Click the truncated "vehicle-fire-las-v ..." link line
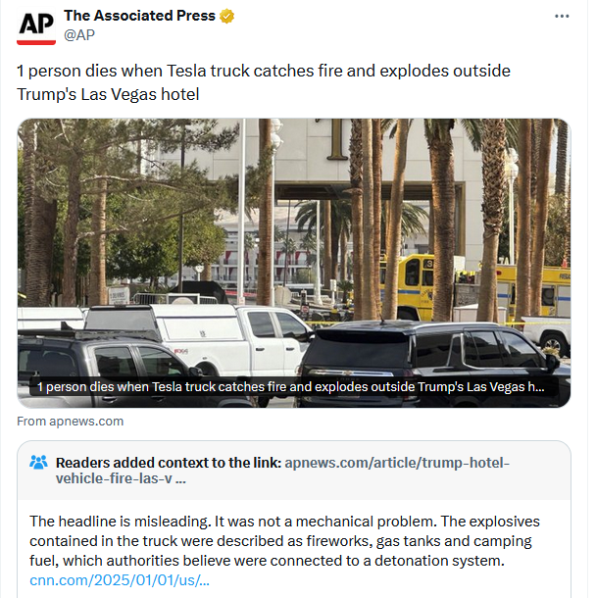The height and width of the screenshot is (598, 596). coord(121,479)
